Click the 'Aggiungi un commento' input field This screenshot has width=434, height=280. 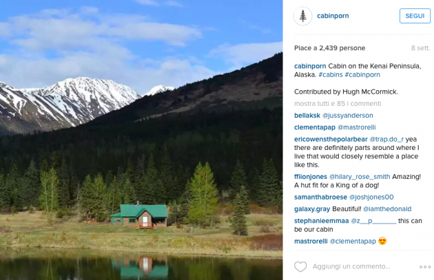pos(351,266)
